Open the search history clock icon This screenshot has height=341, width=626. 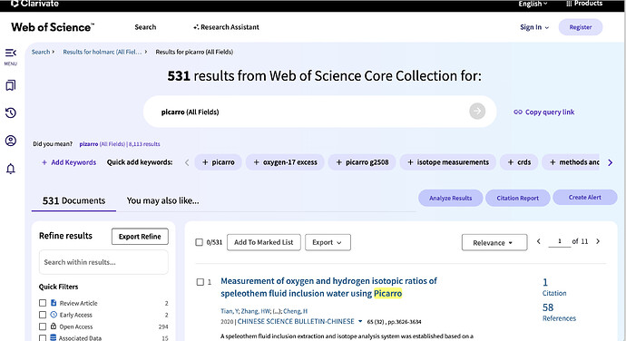point(10,112)
